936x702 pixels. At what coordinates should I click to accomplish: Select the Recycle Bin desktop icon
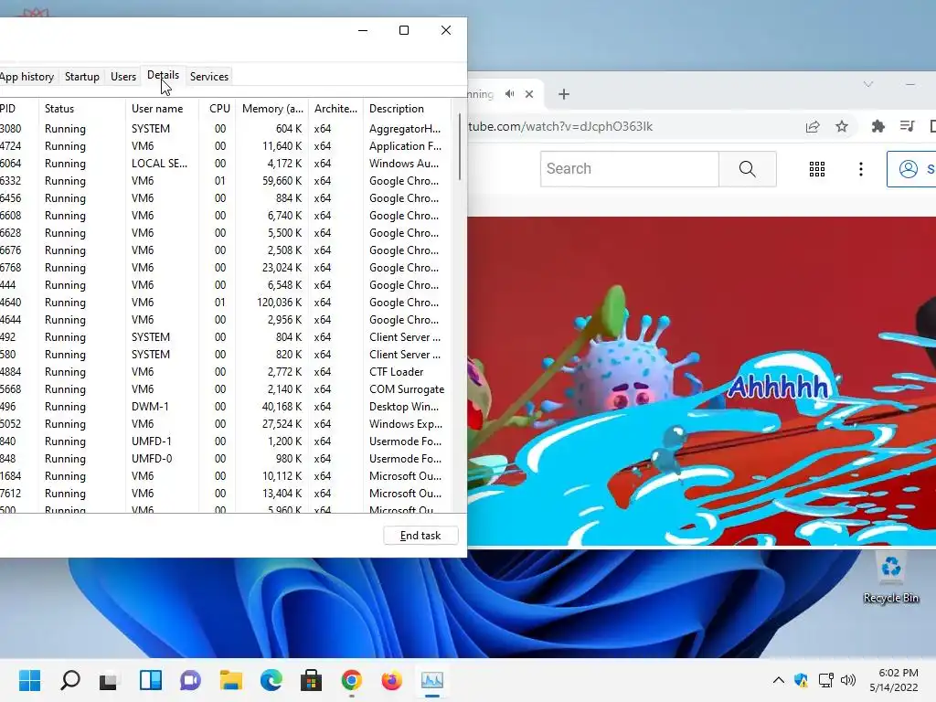pyautogui.click(x=890, y=578)
